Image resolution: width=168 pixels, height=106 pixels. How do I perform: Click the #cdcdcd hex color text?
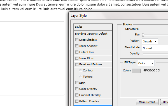pyautogui.click(x=151, y=70)
